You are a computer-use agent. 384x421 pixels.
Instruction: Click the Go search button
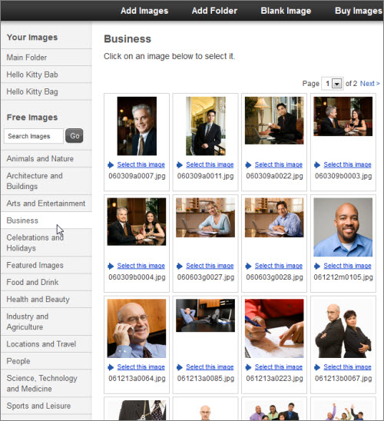(x=74, y=136)
